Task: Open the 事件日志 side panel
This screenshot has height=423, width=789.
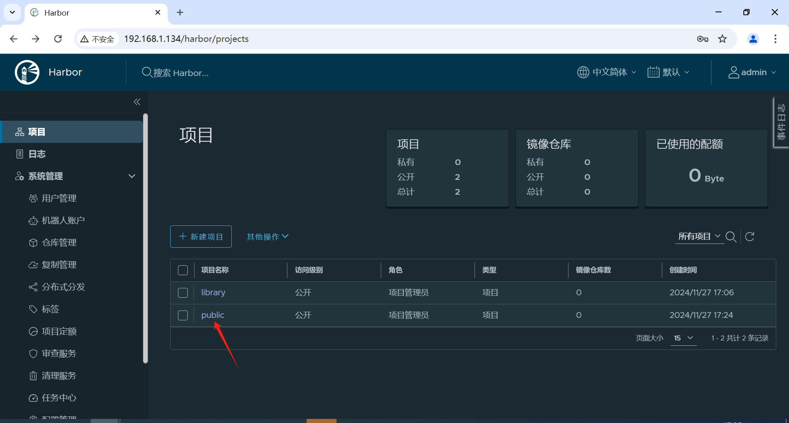Action: (x=781, y=122)
